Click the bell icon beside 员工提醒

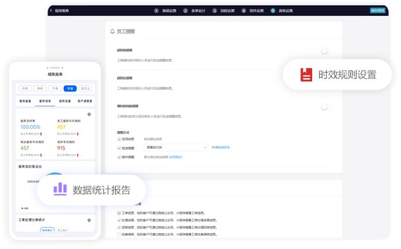click(x=112, y=31)
